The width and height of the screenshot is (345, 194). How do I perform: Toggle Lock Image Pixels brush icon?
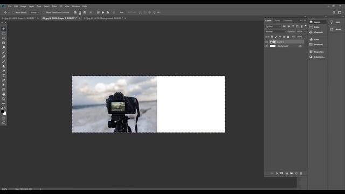tap(276, 37)
